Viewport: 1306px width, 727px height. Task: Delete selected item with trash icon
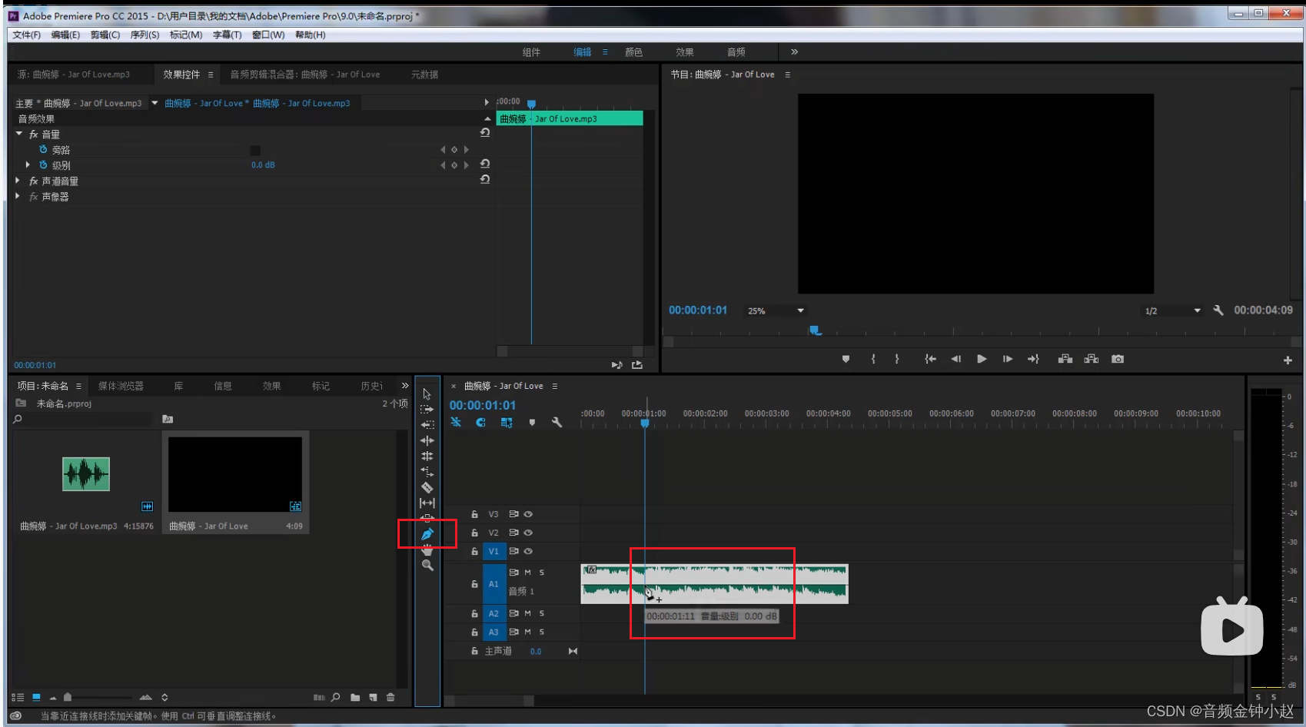coord(390,698)
